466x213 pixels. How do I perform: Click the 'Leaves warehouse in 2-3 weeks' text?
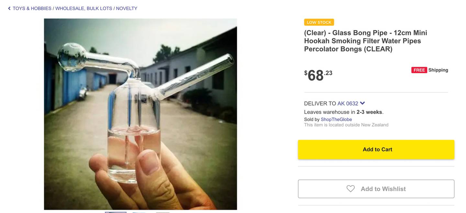pos(344,112)
